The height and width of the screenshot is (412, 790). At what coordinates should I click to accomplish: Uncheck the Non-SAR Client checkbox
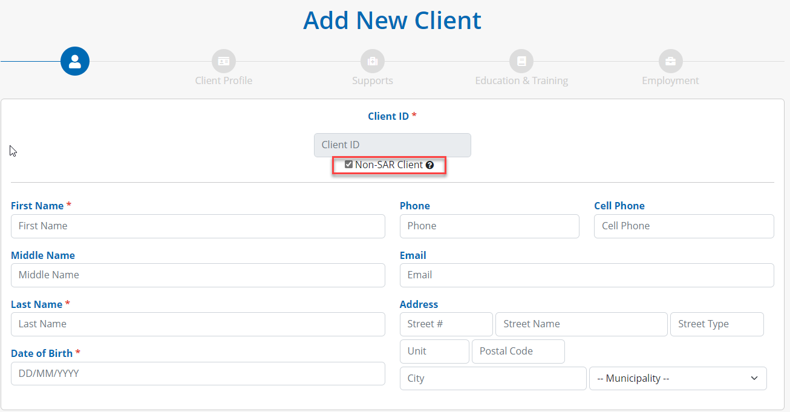tap(348, 165)
